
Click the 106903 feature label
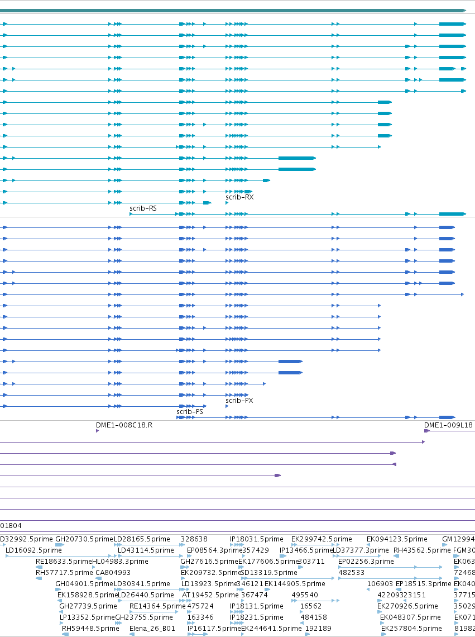click(x=380, y=584)
